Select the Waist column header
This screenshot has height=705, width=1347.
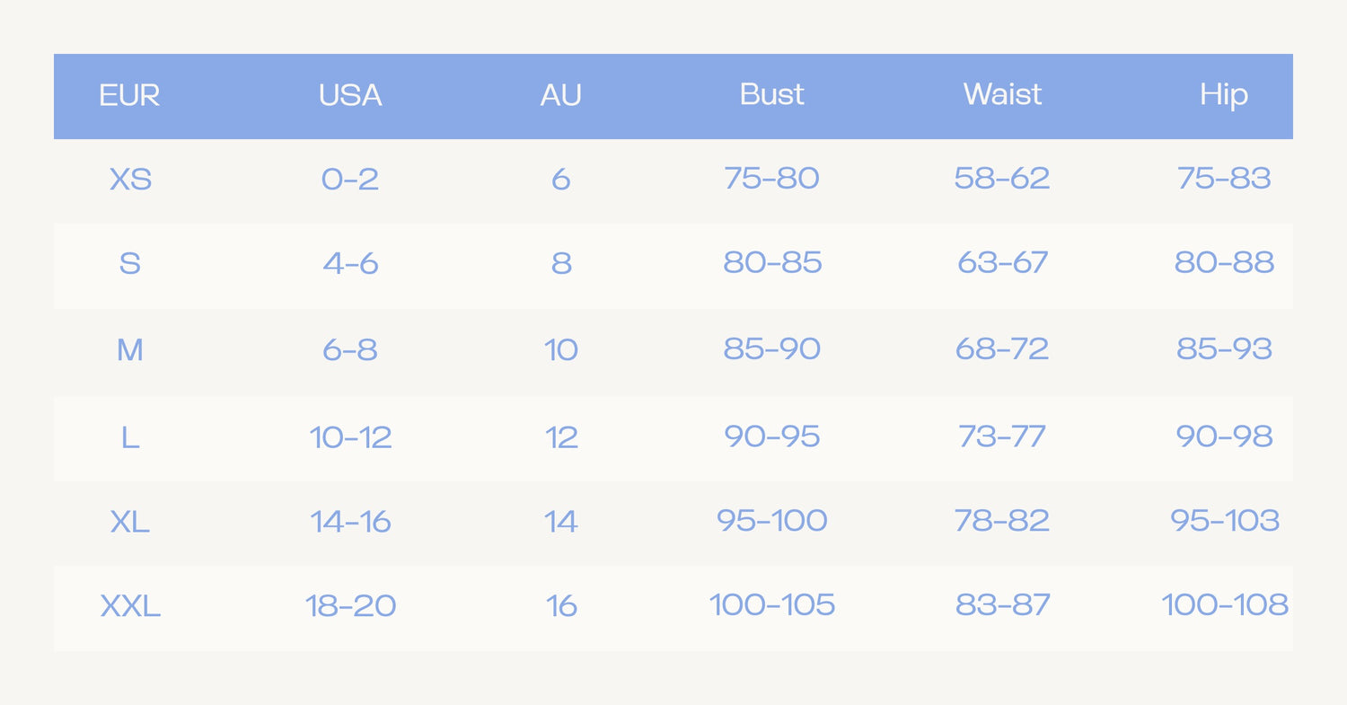pos(1002,94)
